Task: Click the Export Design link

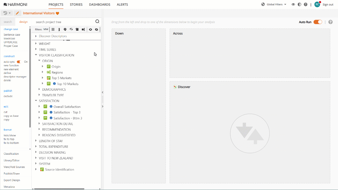Action: click(12, 180)
